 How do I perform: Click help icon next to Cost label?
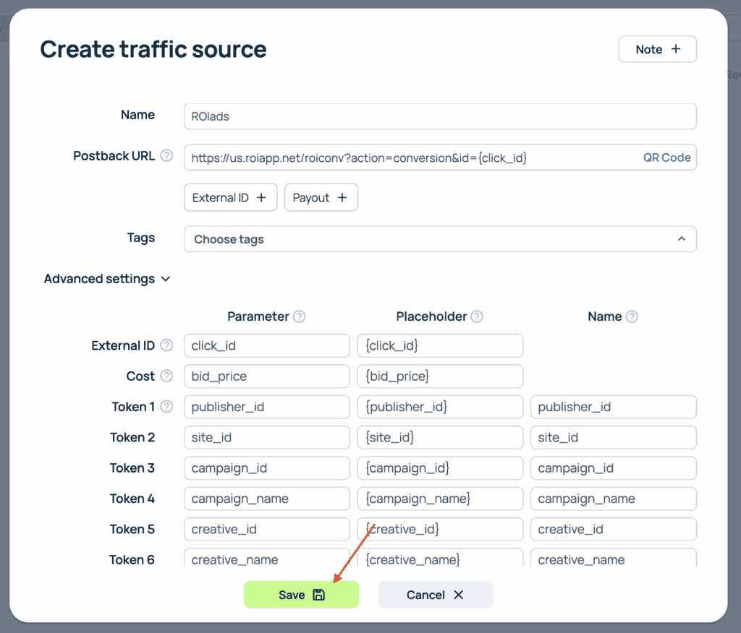point(166,376)
